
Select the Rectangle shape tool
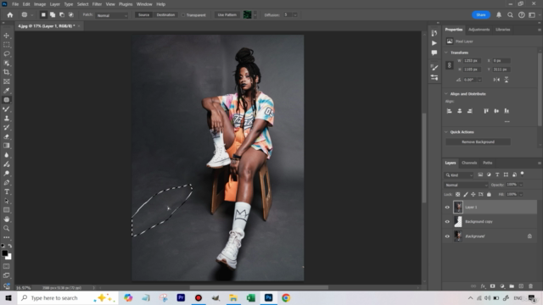coord(7,210)
